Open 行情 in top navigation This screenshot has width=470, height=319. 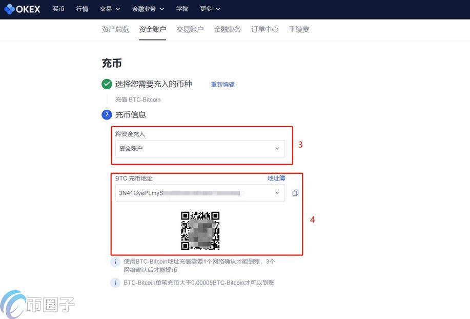(82, 9)
